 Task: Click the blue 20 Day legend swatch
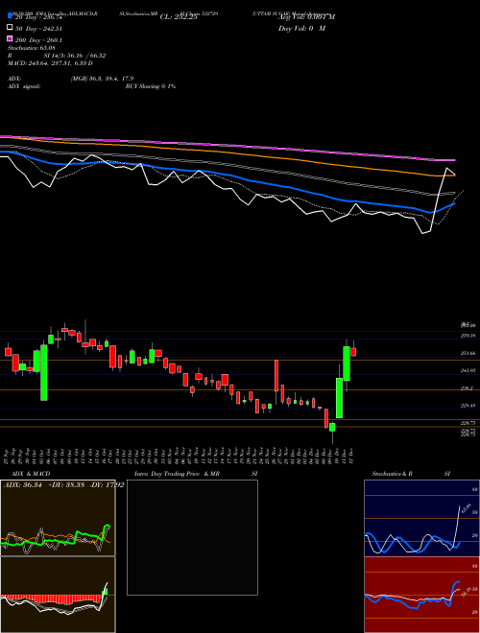11,16
